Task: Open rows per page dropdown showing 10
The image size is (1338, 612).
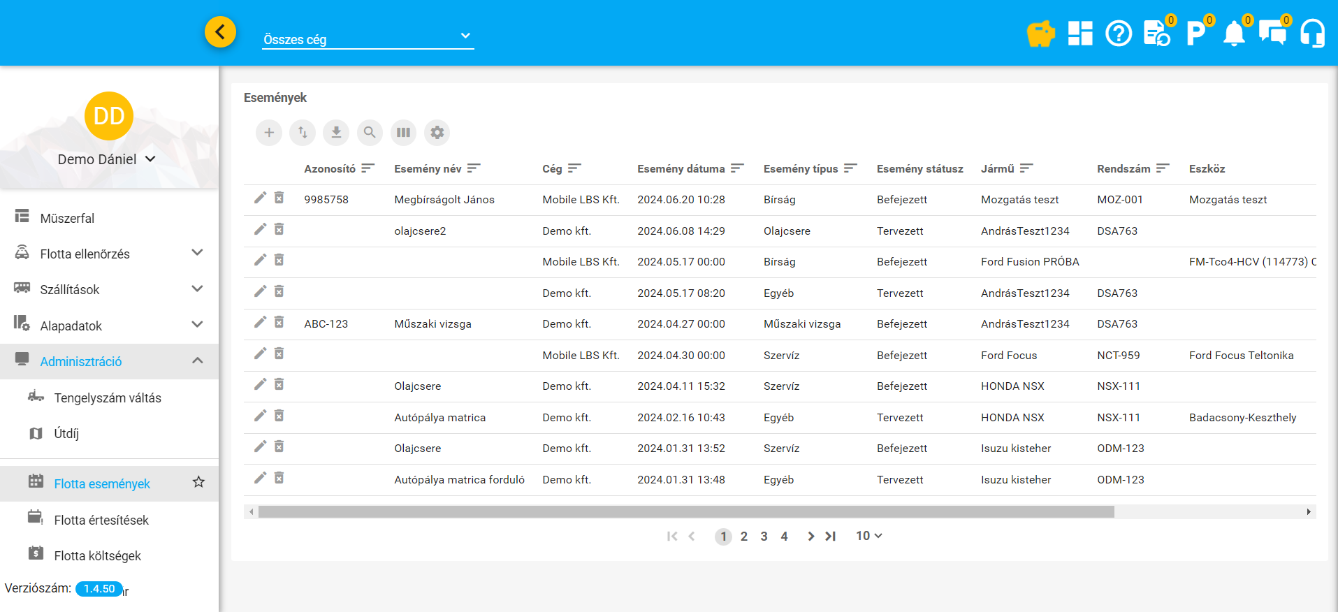Action: pyautogui.click(x=868, y=536)
